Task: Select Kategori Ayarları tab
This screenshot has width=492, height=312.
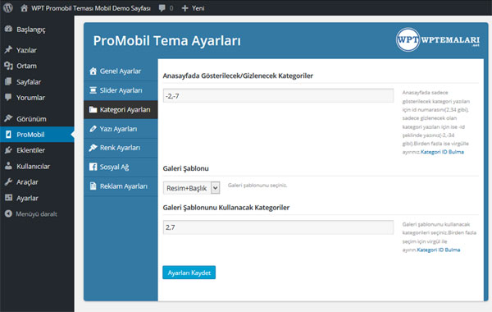Action: pyautogui.click(x=121, y=109)
